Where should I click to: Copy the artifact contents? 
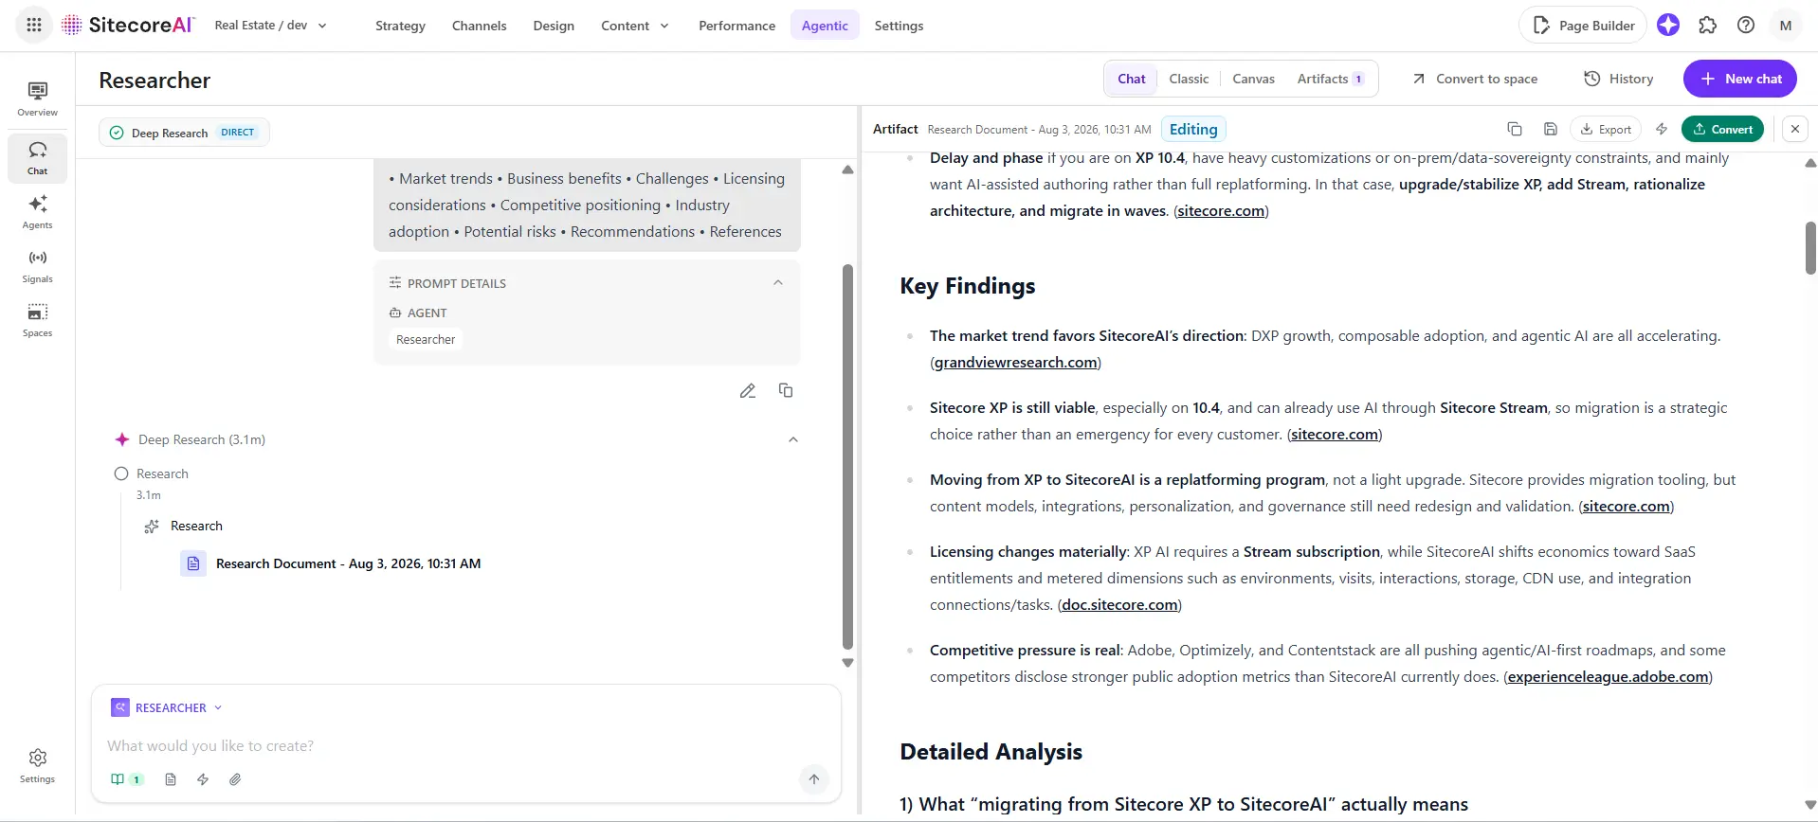[x=1515, y=129]
